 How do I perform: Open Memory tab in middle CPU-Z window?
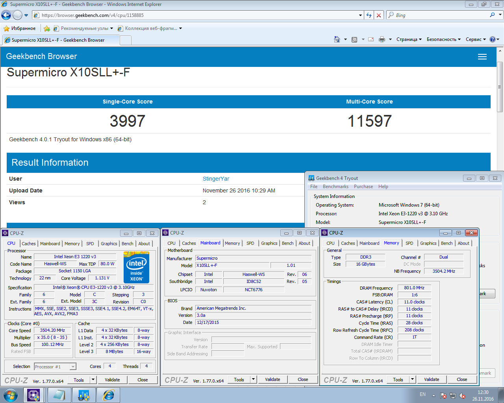coord(232,243)
